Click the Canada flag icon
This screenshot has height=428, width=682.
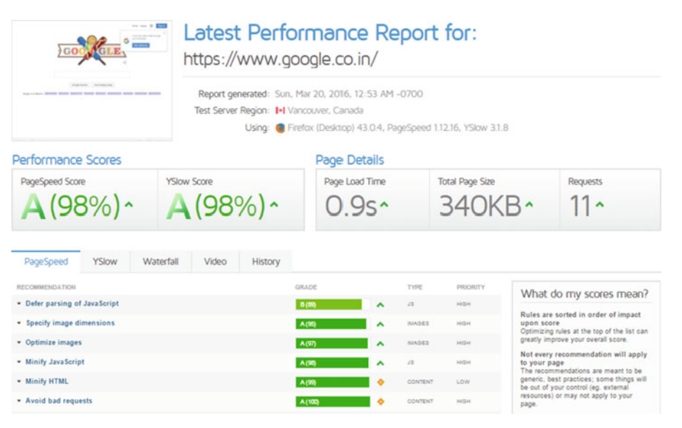[x=280, y=111]
